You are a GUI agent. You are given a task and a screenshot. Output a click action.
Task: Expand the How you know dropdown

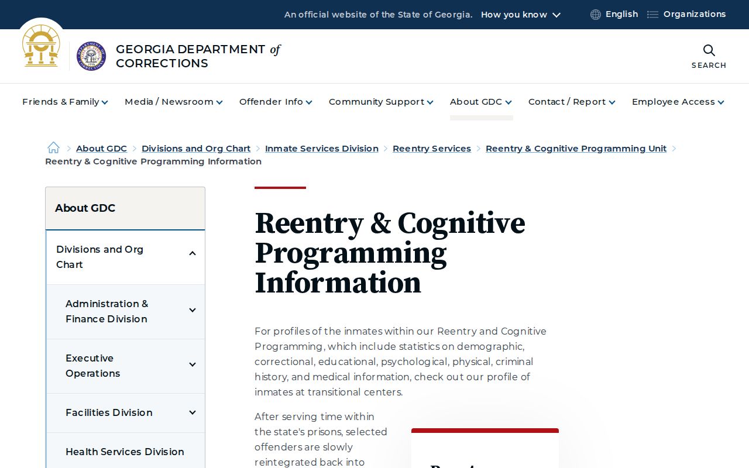coord(521,15)
